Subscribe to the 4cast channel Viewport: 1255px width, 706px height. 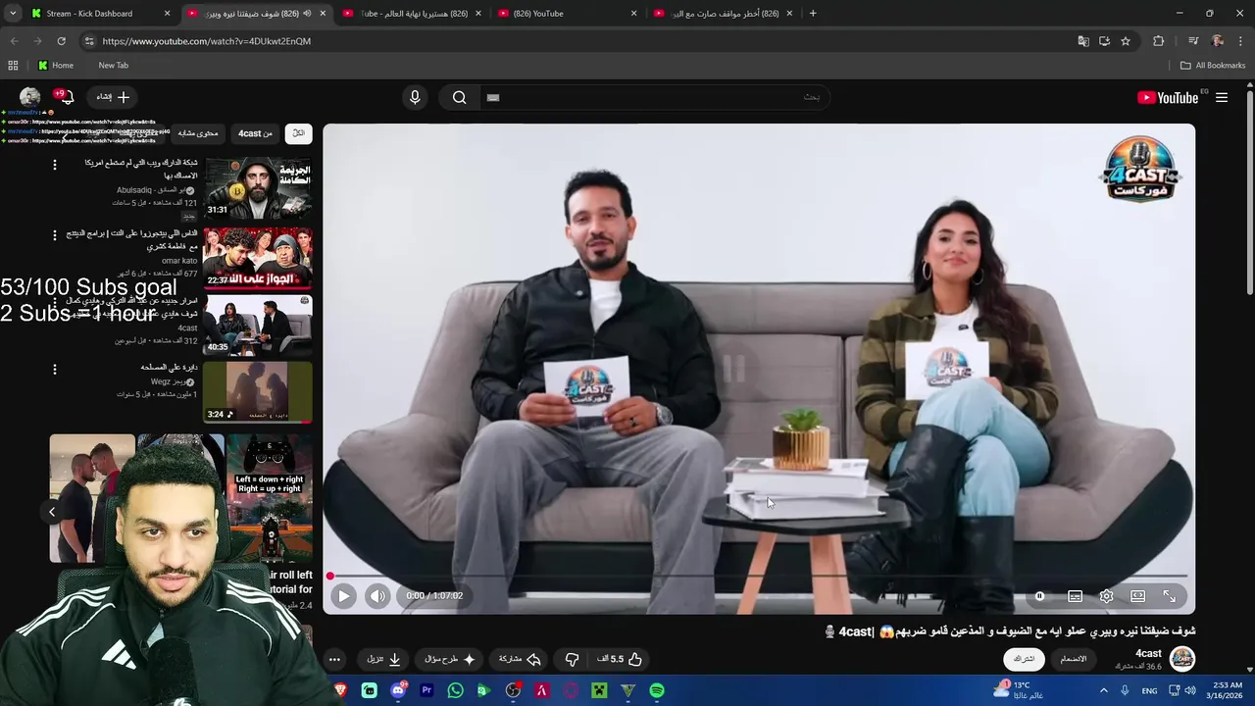(1025, 659)
